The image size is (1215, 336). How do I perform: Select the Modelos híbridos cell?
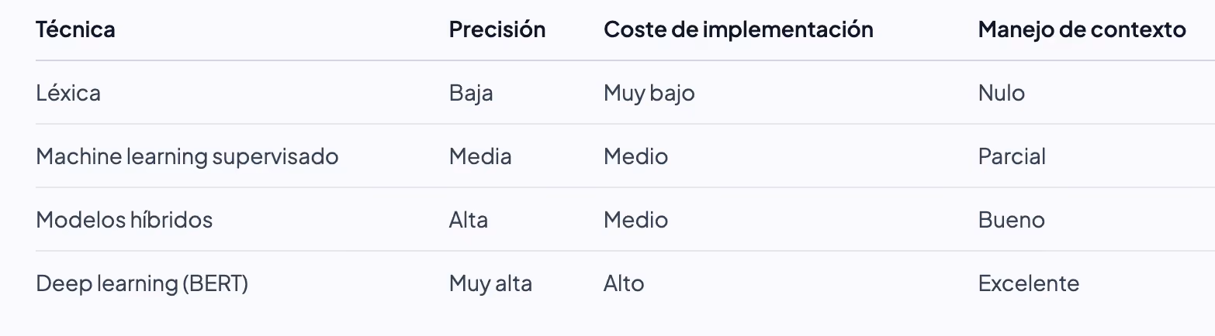click(124, 220)
